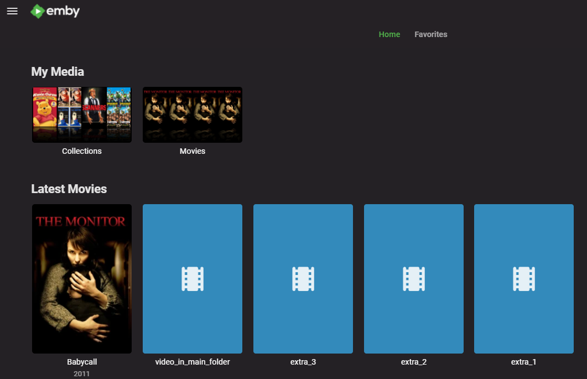This screenshot has height=379, width=587.
Task: Switch to the Home tab
Action: (389, 34)
